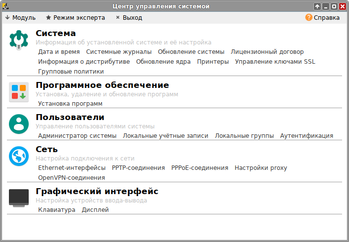Open Аутентификация module
Viewport: 349px width, 242px height.
pos(307,136)
